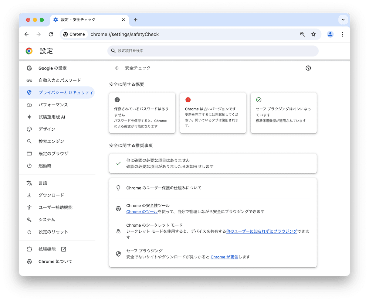Open the 保存されているパスワードはありません card
This screenshot has height=301, width=369.
click(x=142, y=113)
